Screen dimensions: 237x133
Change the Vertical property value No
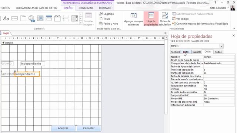click(219, 89)
